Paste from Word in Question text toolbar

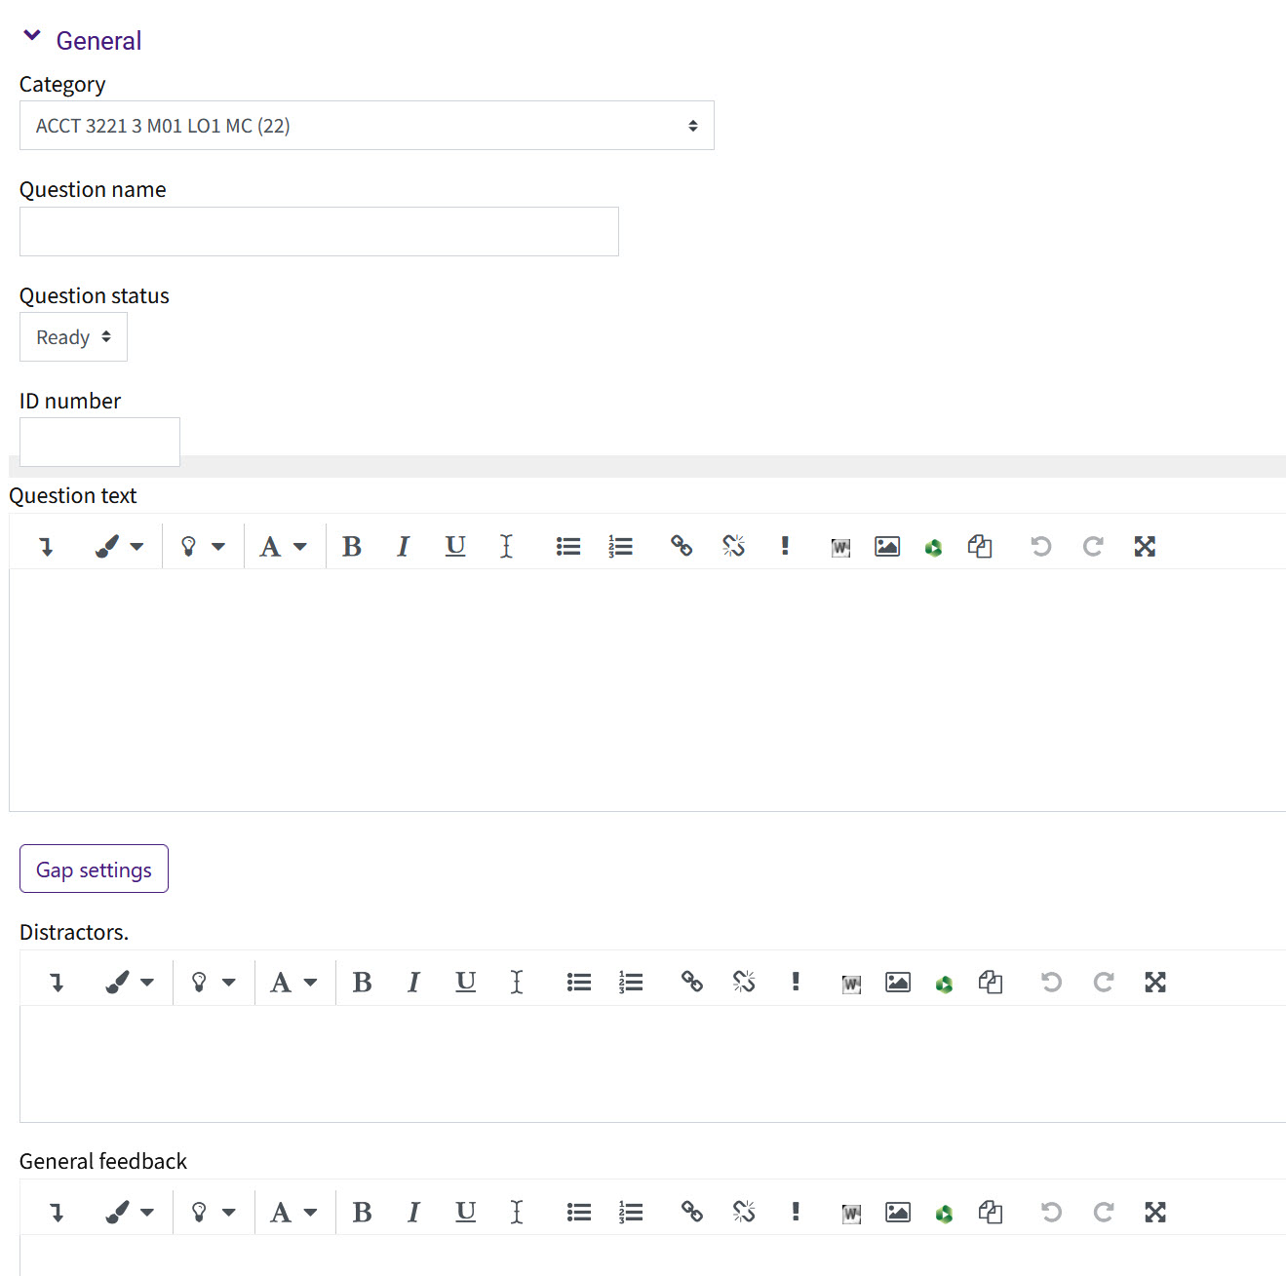pos(839,546)
